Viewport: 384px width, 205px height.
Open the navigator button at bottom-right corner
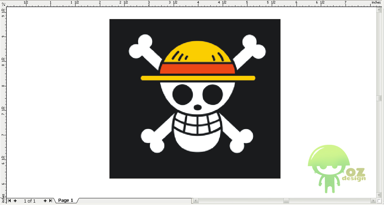pos(379,201)
